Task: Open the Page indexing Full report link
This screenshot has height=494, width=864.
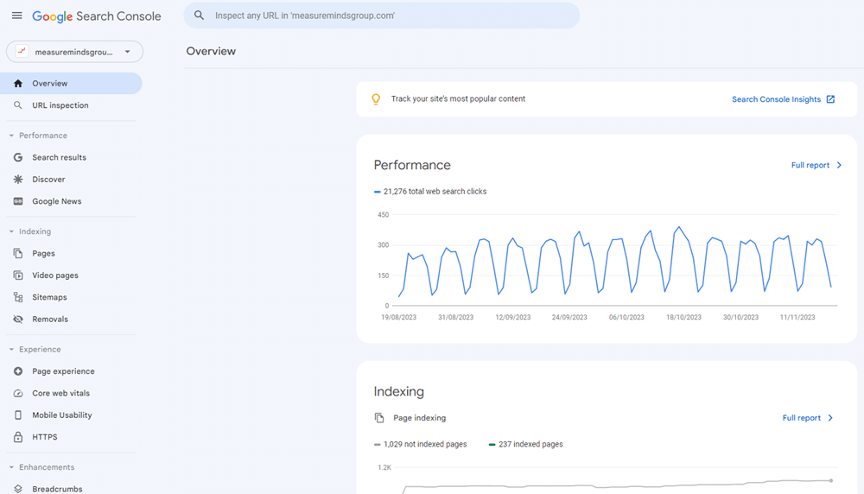Action: tap(802, 418)
